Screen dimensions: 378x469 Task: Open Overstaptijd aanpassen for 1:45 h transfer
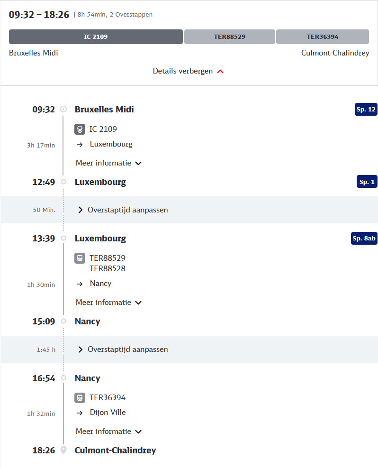[123, 349]
